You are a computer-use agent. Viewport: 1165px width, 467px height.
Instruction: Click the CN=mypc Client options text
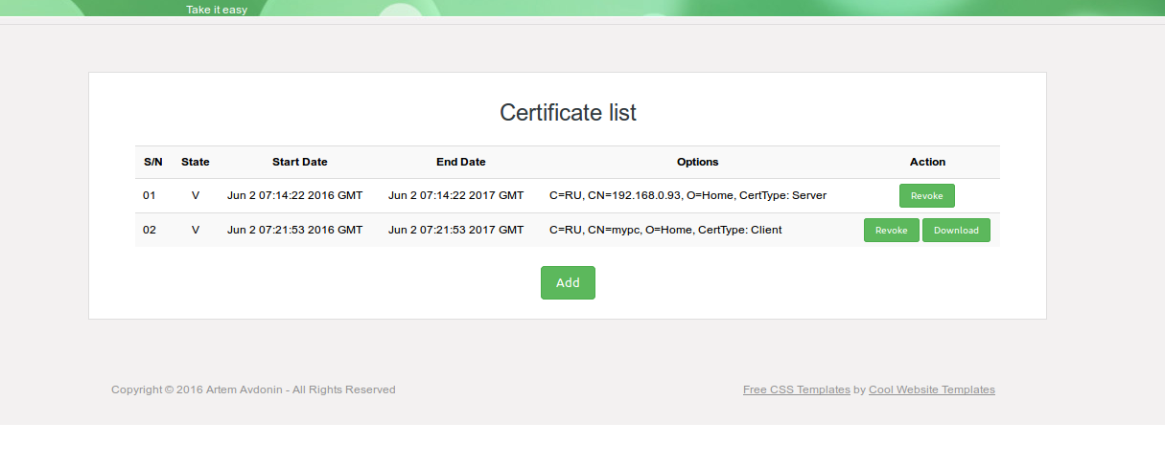665,230
